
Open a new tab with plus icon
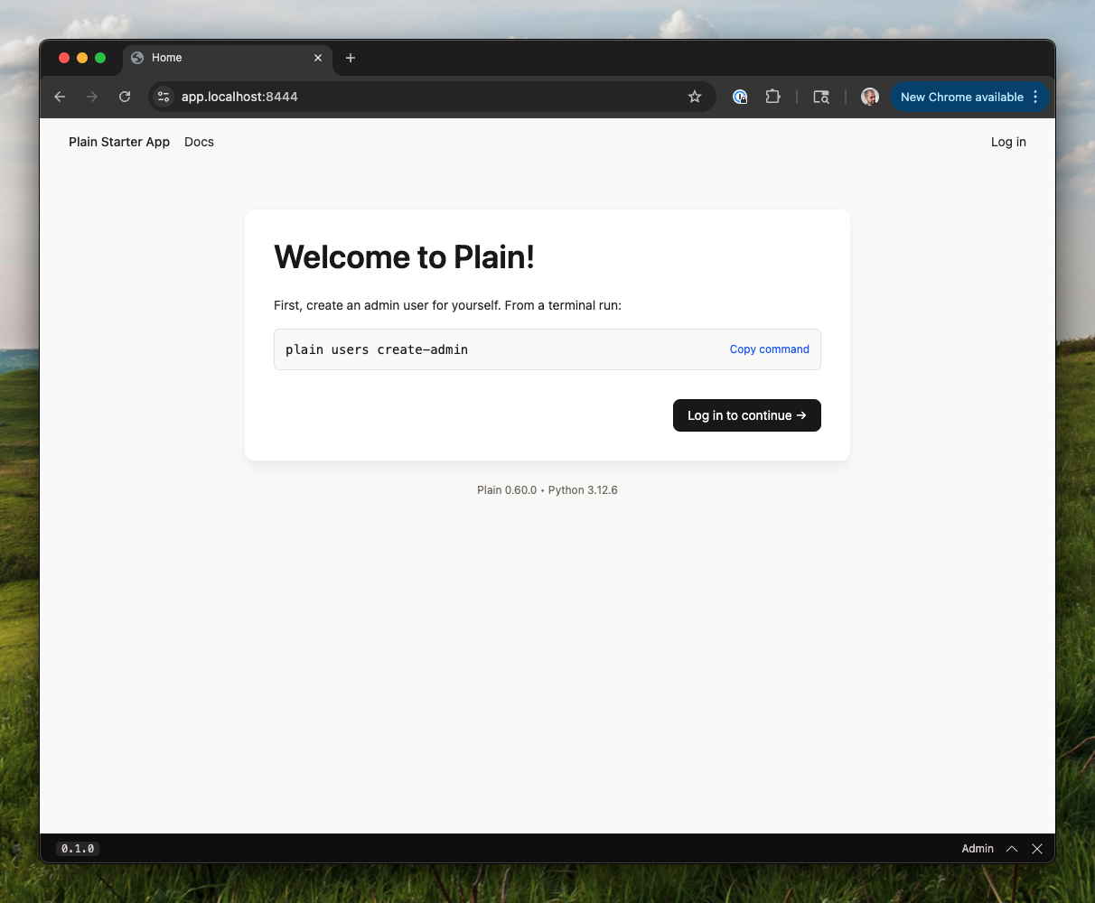tap(351, 58)
